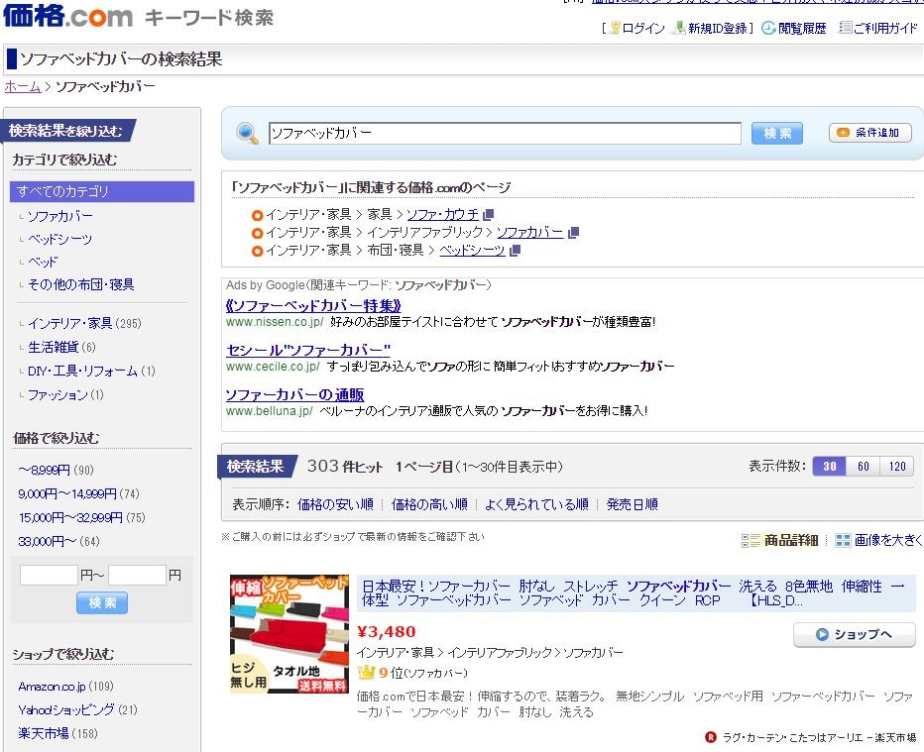Sort by 価格の安い順
The height and width of the screenshot is (752, 924).
tap(335, 504)
